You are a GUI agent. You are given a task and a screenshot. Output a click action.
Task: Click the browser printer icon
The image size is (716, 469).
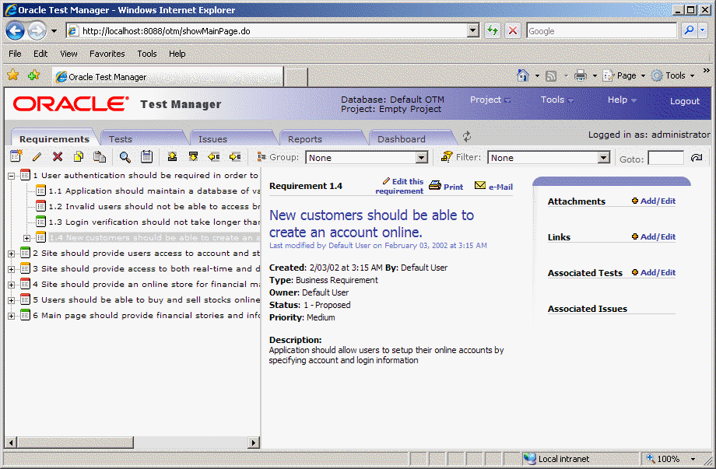coord(581,75)
